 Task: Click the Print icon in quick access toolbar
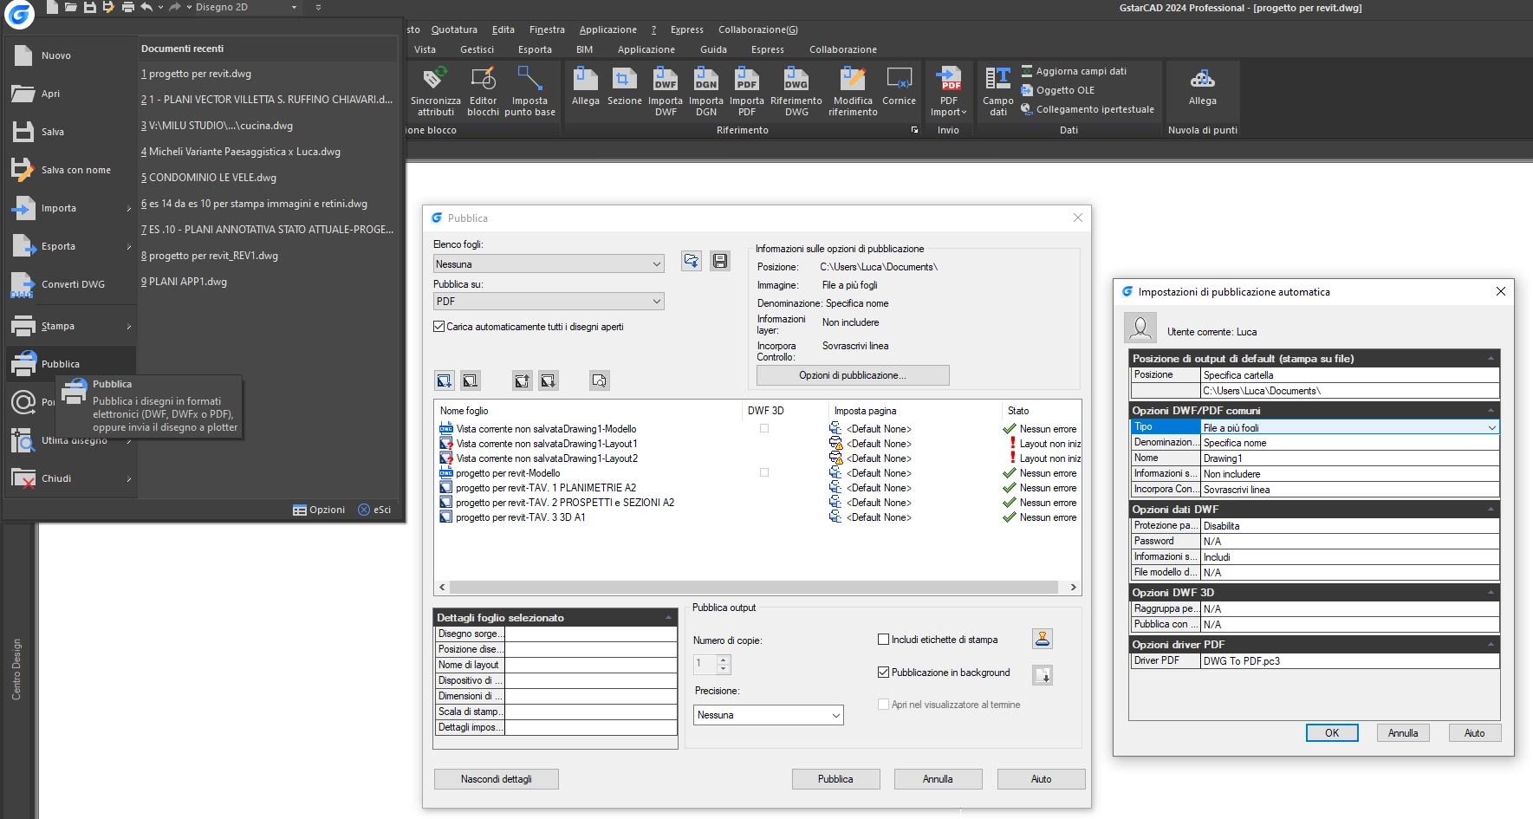[x=127, y=7]
